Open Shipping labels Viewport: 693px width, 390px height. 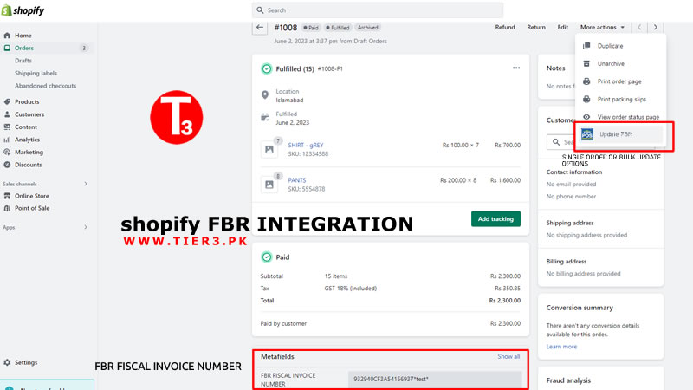(36, 73)
